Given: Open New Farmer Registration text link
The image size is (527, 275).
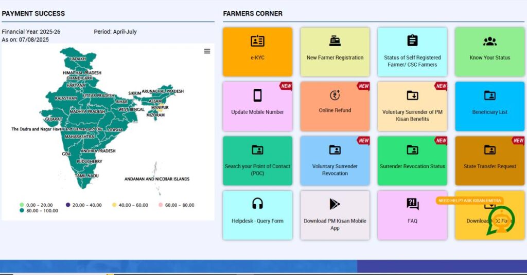Looking at the screenshot, I should 335,57.
